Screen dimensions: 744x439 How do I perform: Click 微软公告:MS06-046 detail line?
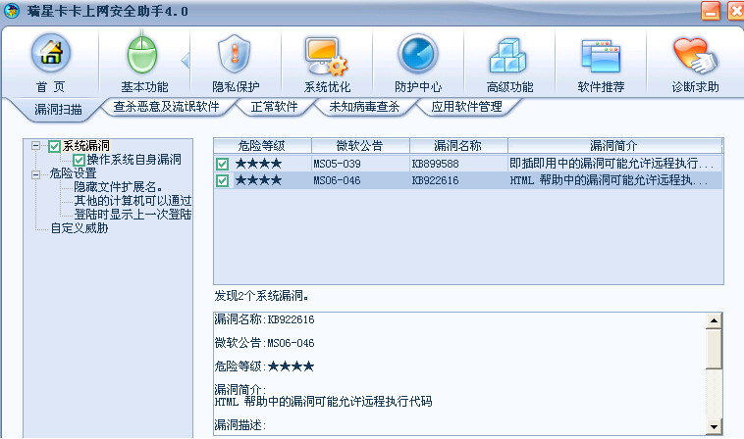[x=264, y=342]
